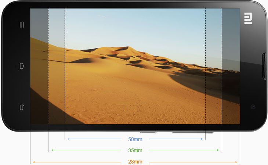Click the left shaded strip outside 35mm frame
The width and height of the screenshot is (268, 165).
point(39,66)
